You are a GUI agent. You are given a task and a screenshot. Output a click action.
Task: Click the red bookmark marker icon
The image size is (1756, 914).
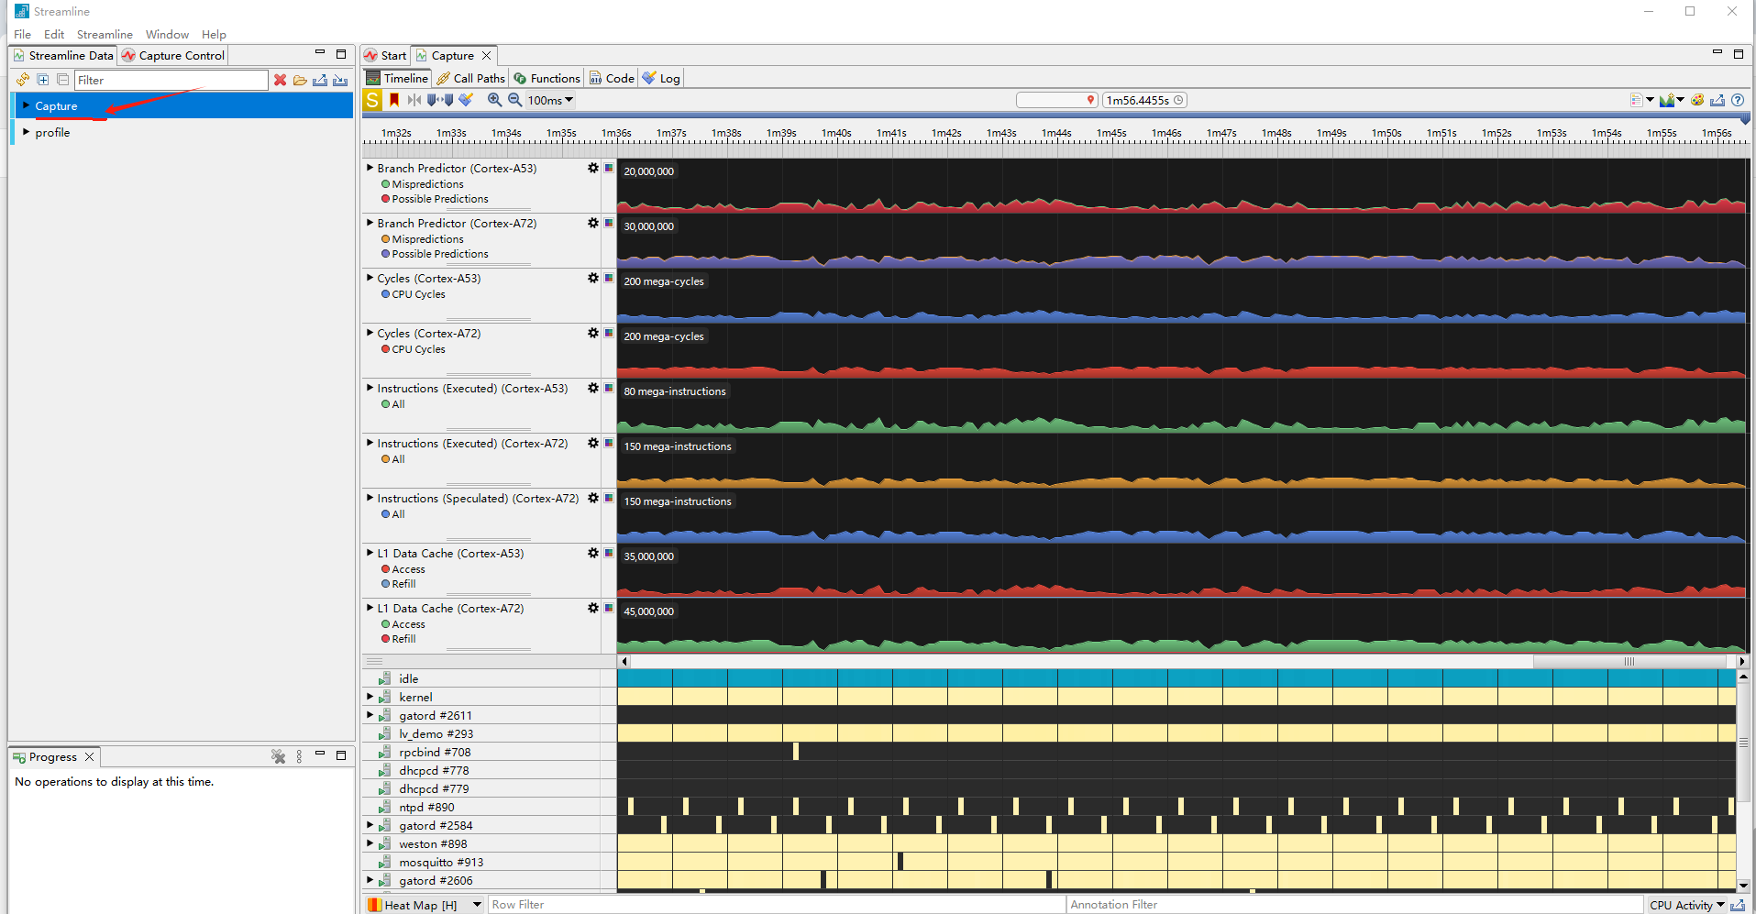[394, 100]
